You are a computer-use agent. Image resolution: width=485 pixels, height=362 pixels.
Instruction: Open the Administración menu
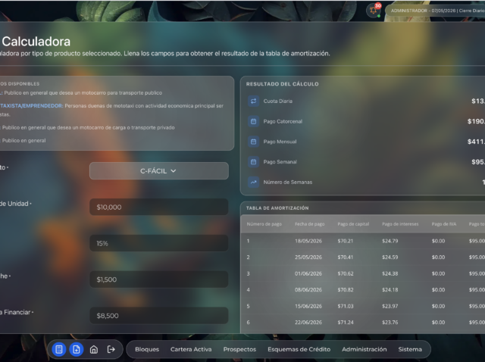[364, 349]
